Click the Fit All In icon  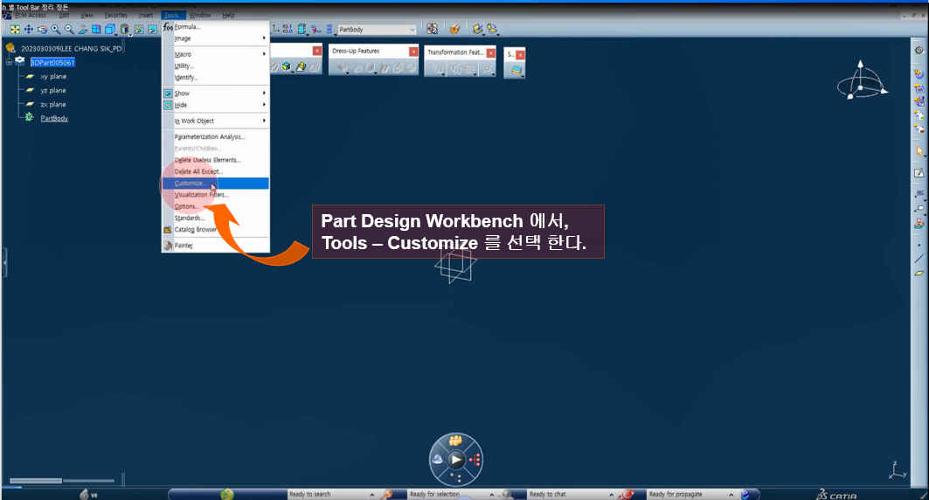15,29
